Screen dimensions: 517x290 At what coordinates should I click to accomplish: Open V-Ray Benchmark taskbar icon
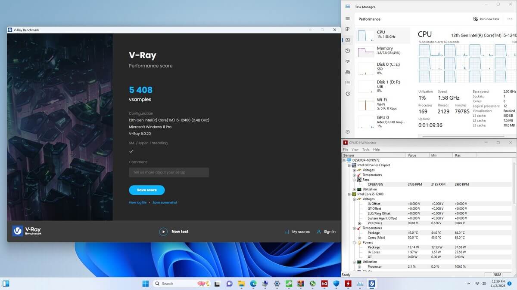[371, 284]
